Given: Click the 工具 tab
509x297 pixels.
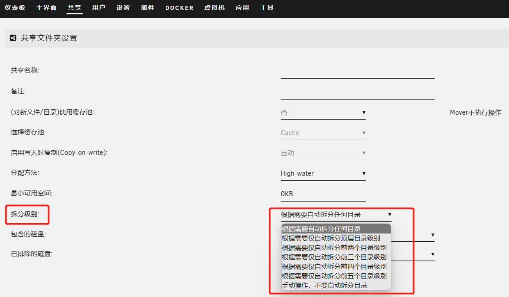Looking at the screenshot, I should tap(267, 8).
